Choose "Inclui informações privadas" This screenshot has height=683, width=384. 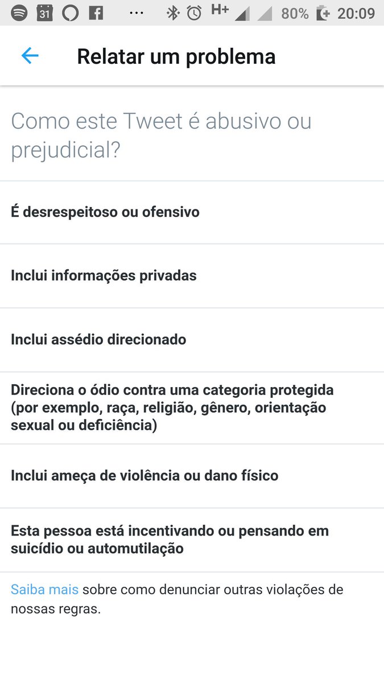[x=104, y=276]
